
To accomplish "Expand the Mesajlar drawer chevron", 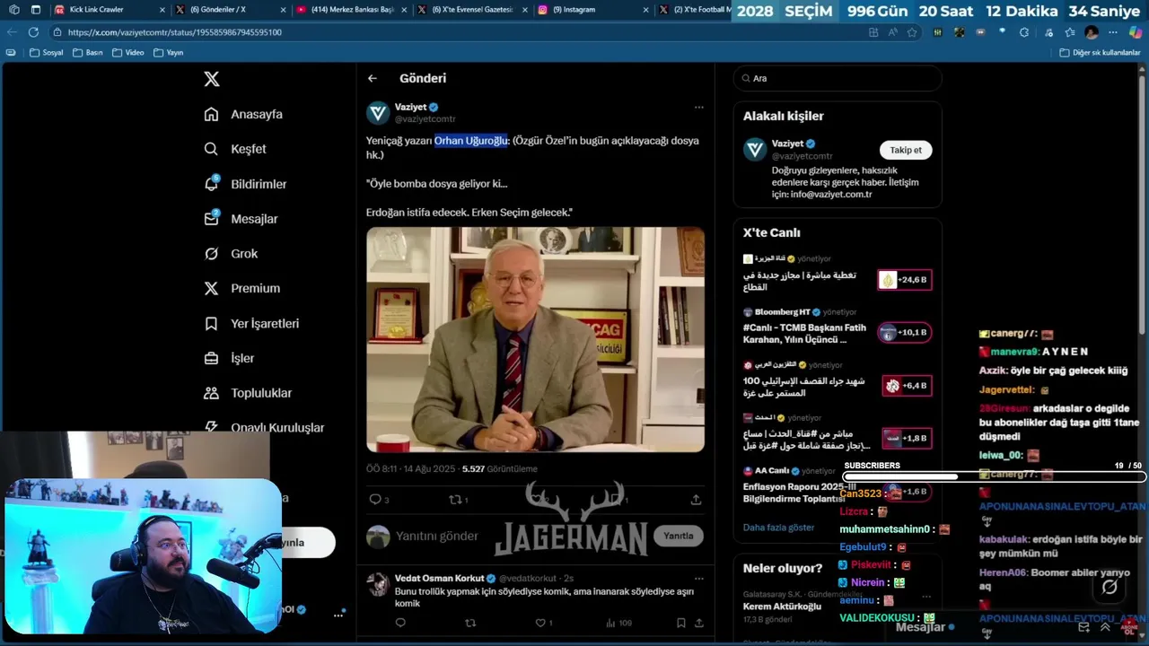I will (1105, 627).
